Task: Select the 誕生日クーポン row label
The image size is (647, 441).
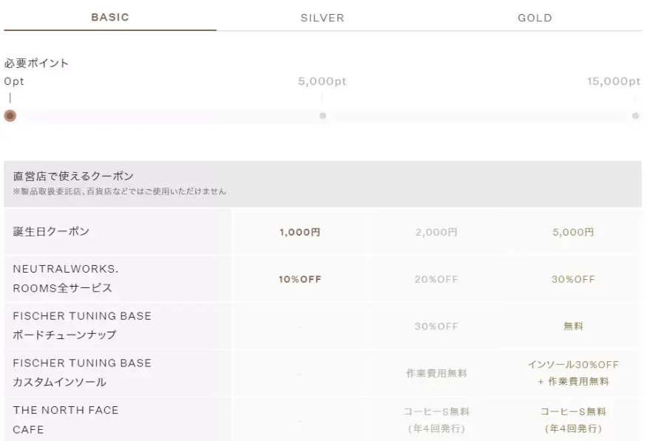Action: tap(52, 232)
